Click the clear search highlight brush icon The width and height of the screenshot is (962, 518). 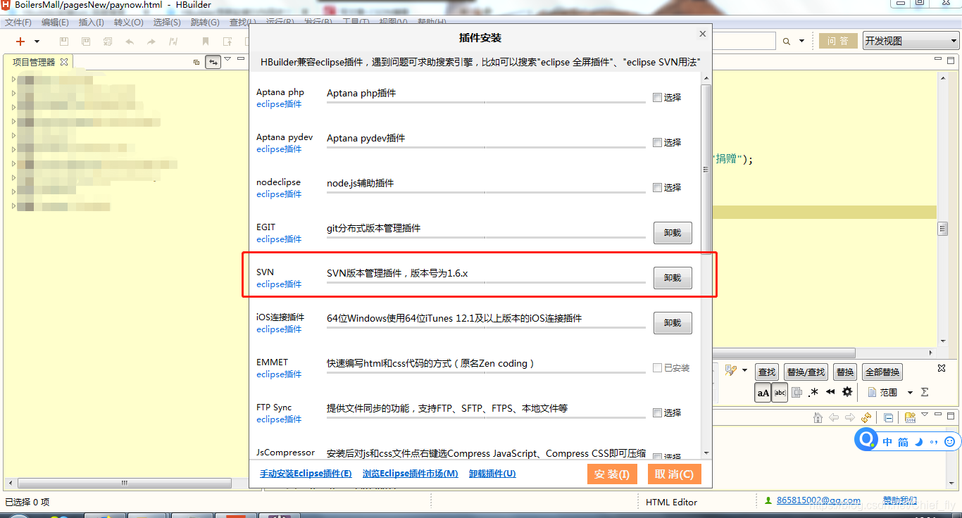731,370
